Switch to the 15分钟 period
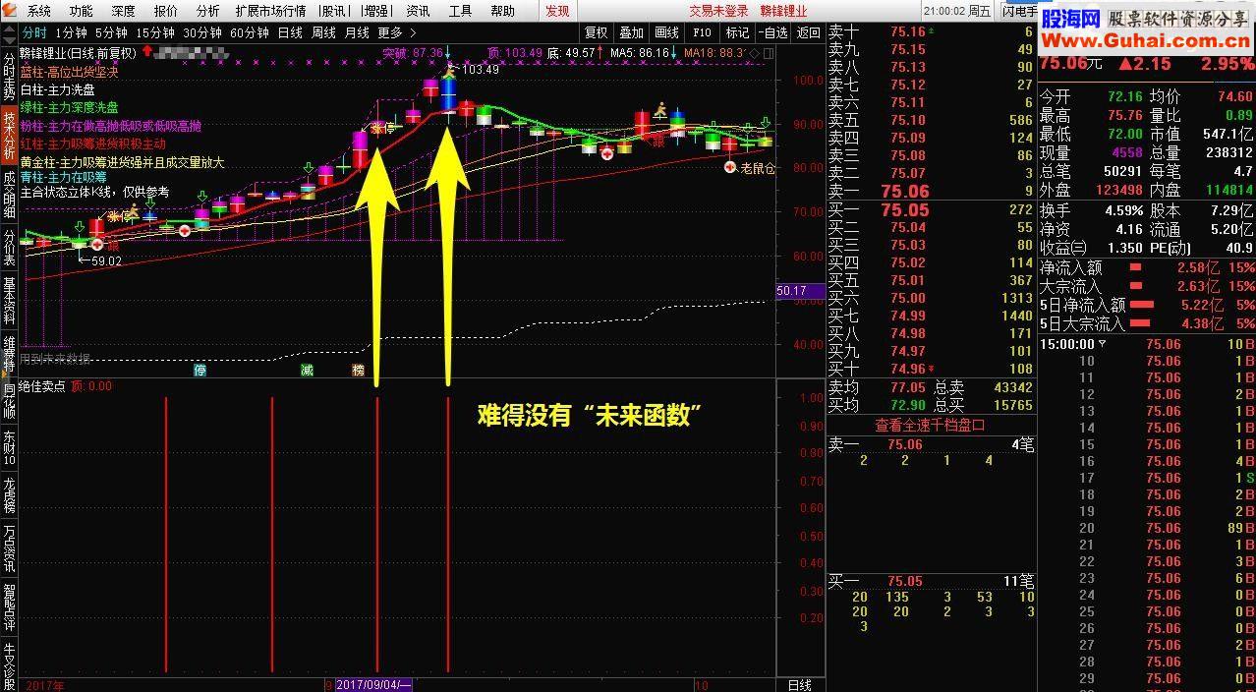Image resolution: width=1256 pixels, height=692 pixels. [x=155, y=32]
